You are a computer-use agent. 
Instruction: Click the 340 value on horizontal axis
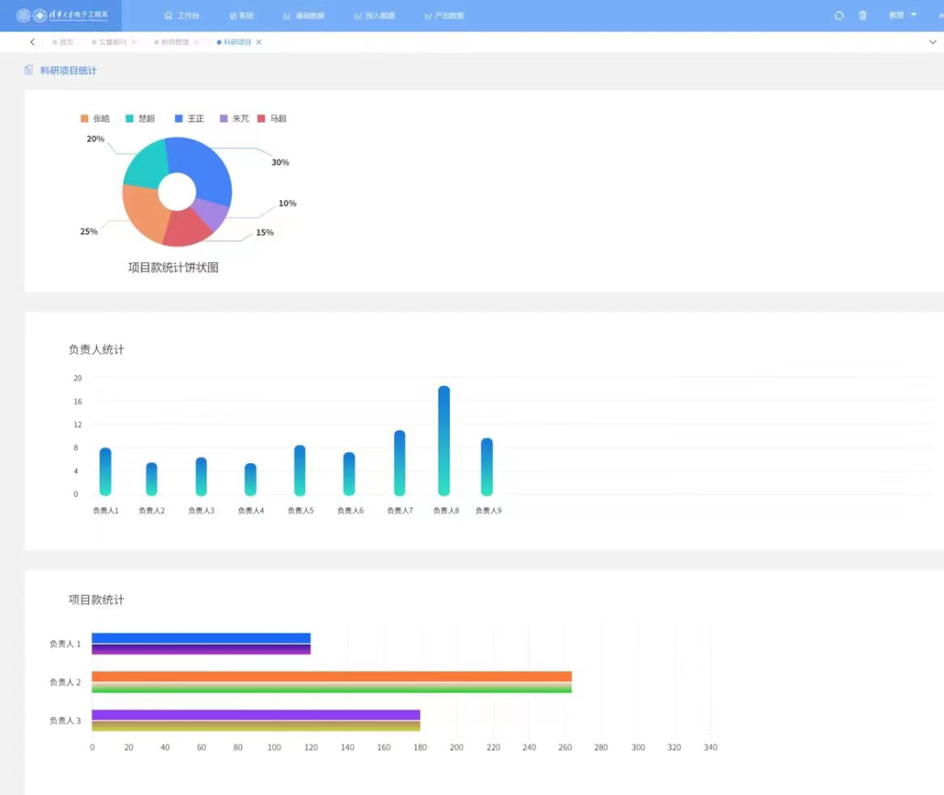coord(711,747)
